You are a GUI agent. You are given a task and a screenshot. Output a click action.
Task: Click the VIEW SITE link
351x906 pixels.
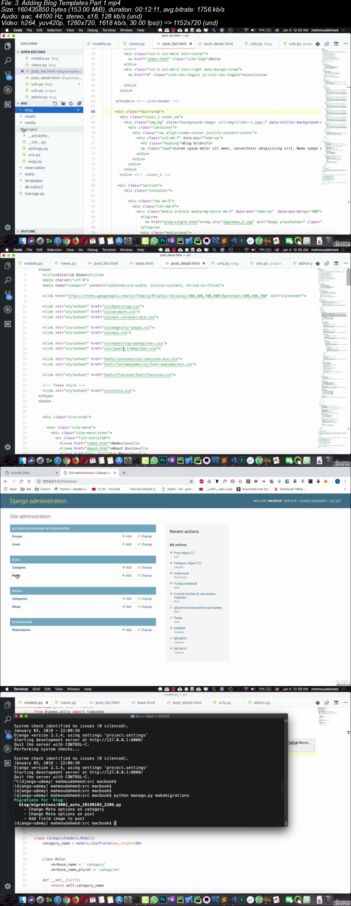(x=290, y=501)
